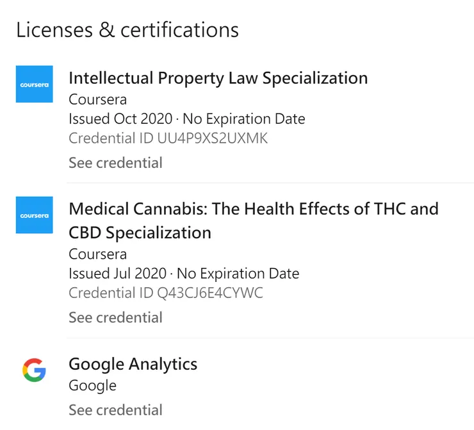Click the divider line above Medical Cannabis entry
Screen dimensions: 474x430
pos(270,183)
